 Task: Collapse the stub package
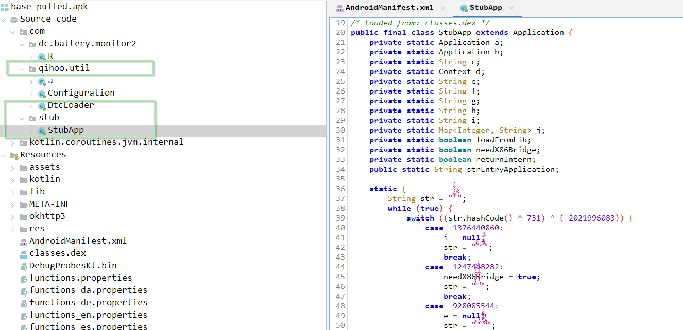tap(23, 118)
